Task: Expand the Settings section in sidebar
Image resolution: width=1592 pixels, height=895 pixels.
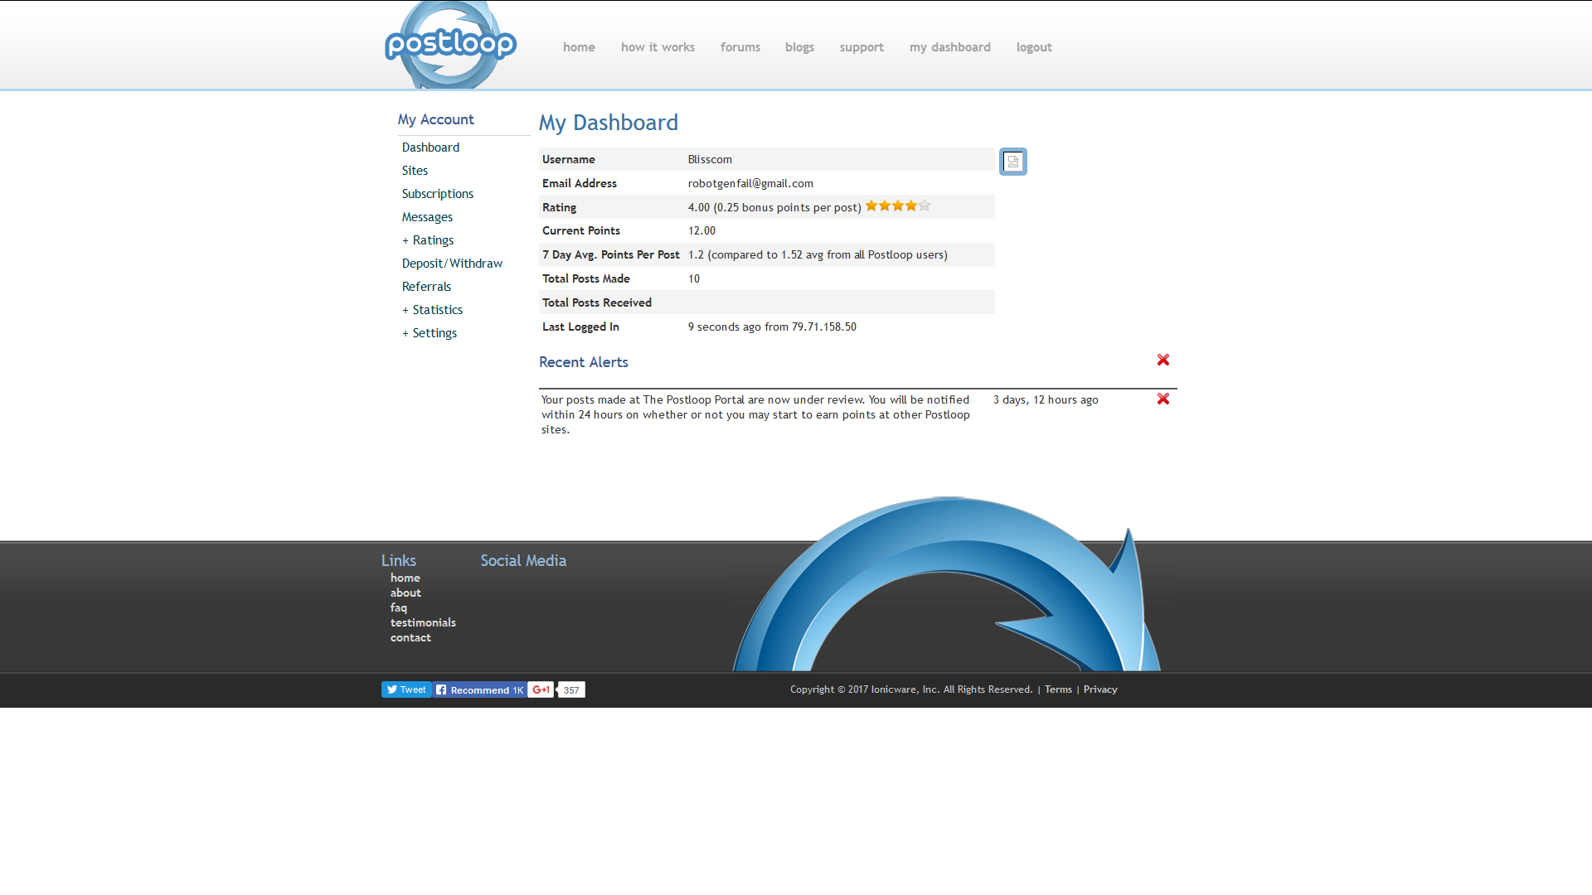Action: point(430,333)
